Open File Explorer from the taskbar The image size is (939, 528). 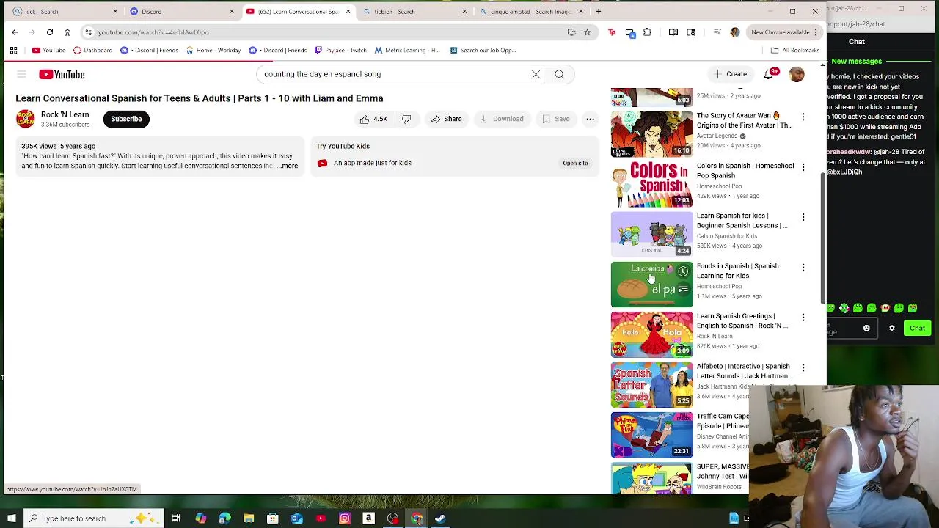pyautogui.click(x=249, y=518)
